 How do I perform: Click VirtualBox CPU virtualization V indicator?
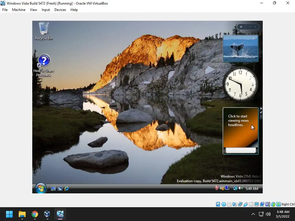[268, 204]
